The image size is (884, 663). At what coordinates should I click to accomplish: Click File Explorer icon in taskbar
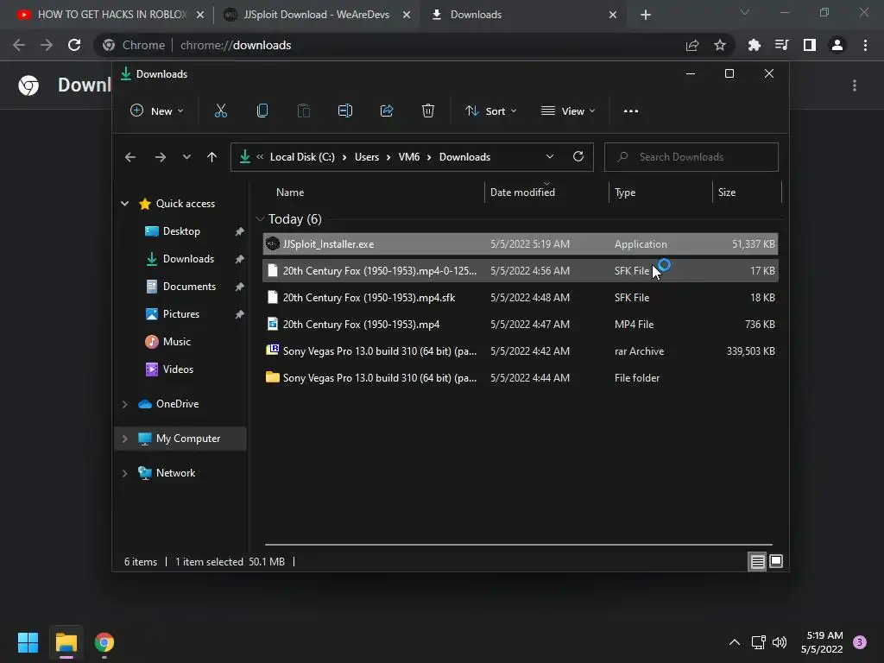click(x=66, y=642)
